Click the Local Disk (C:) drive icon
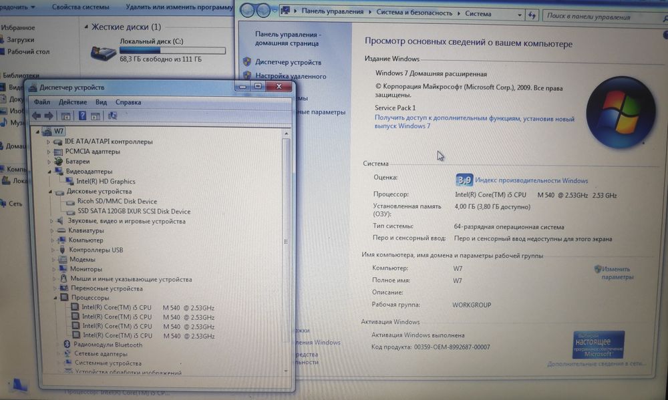 103,53
